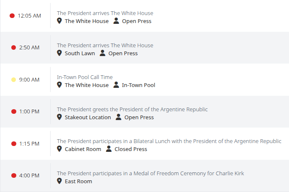Click the location pin icon beside Cabinet Room
This screenshot has width=289, height=192.
[x=59, y=149]
